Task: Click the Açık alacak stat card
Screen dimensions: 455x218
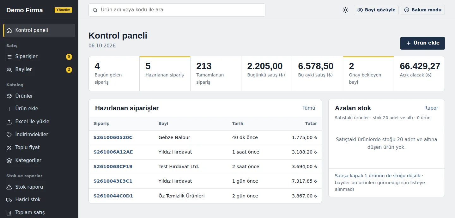Action: [x=419, y=74]
